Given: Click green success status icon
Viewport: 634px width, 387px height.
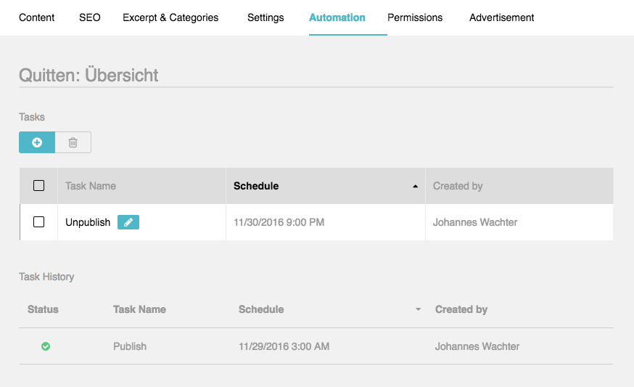Looking at the screenshot, I should click(46, 346).
